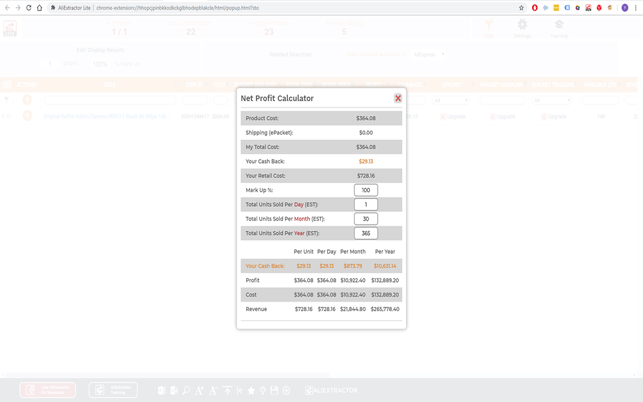643x402 pixels.
Task: Click the browser Home icon
Action: point(39,8)
